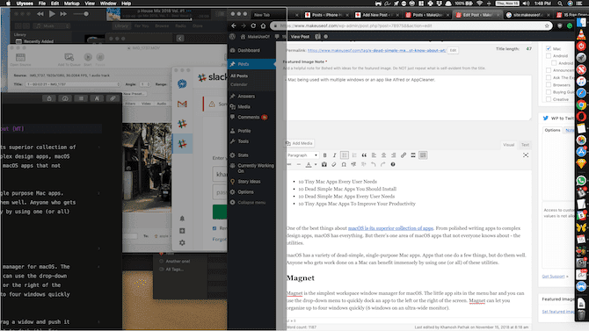This screenshot has height=331, width=589.
Task: Open Comments in the WordPress sidebar
Action: 248,117
